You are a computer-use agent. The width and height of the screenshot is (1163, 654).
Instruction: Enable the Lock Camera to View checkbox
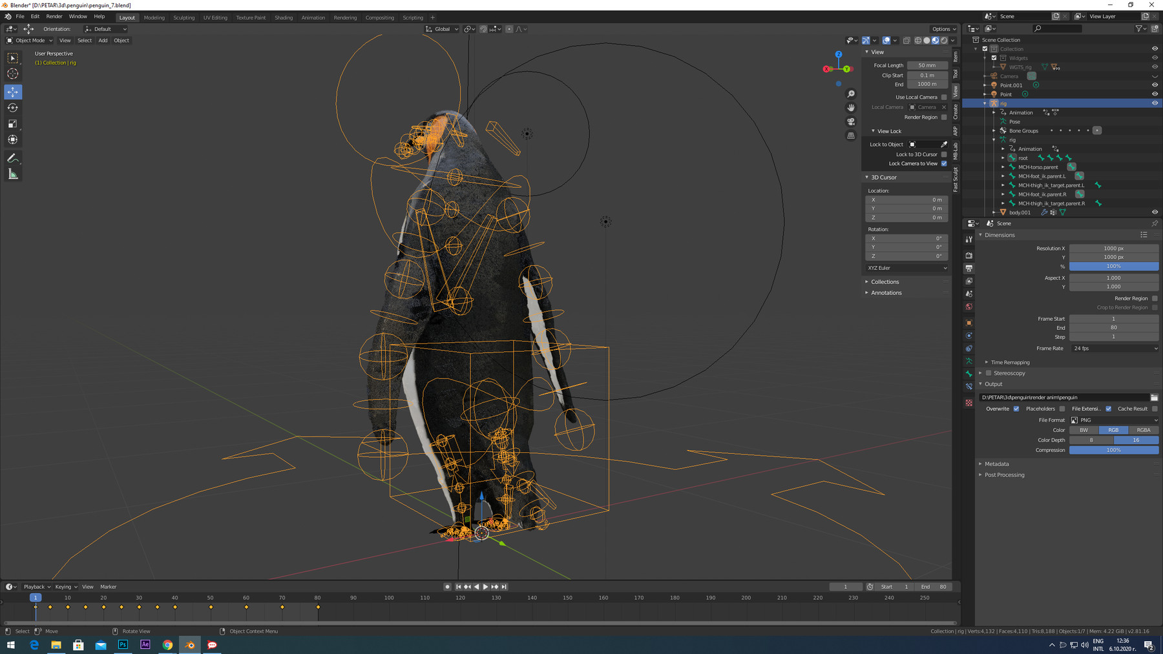click(x=944, y=163)
